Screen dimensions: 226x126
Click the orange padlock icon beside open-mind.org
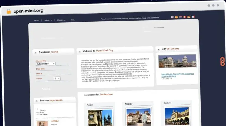(x=9, y=11)
